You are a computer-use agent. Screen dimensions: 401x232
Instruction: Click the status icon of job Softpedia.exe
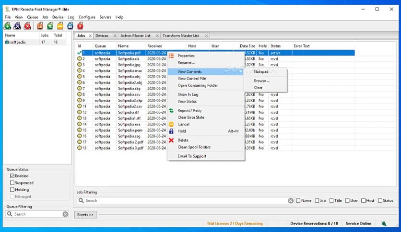[79, 124]
